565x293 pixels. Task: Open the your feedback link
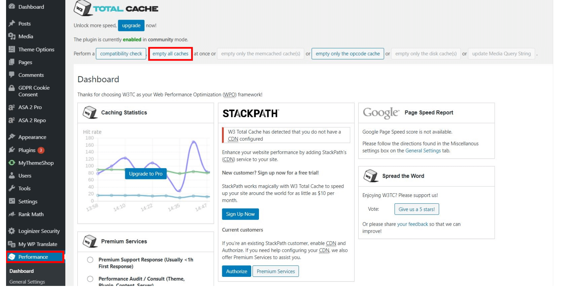[412, 224]
